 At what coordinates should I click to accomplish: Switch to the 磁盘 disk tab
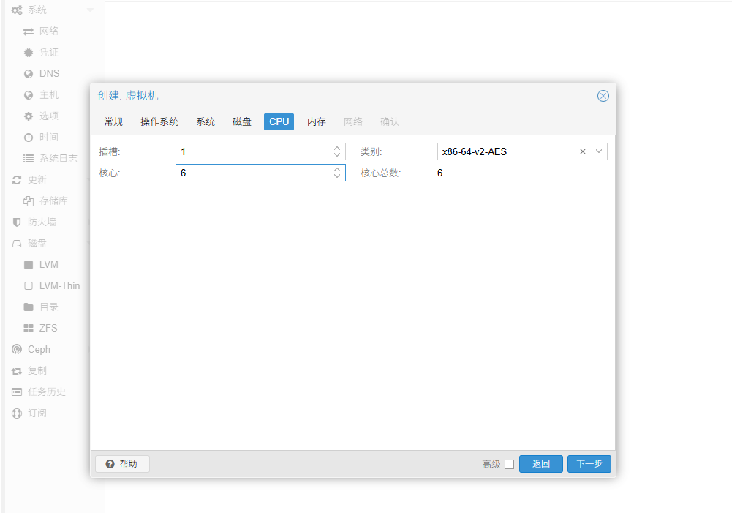point(242,121)
